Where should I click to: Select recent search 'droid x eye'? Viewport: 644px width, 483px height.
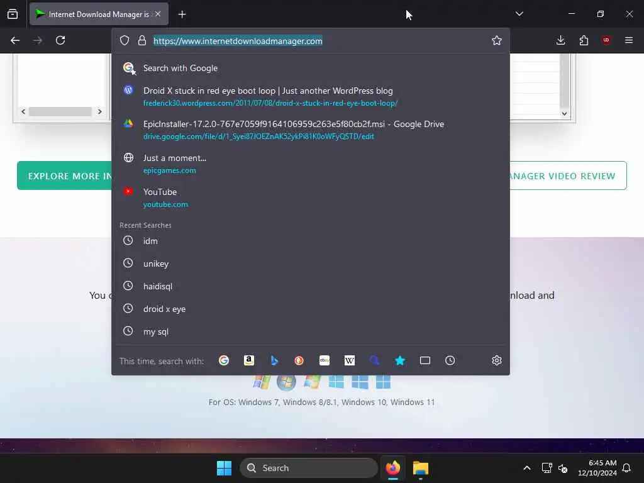pos(311,308)
